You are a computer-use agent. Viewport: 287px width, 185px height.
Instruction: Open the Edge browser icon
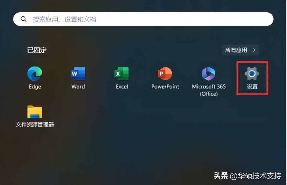(x=35, y=74)
